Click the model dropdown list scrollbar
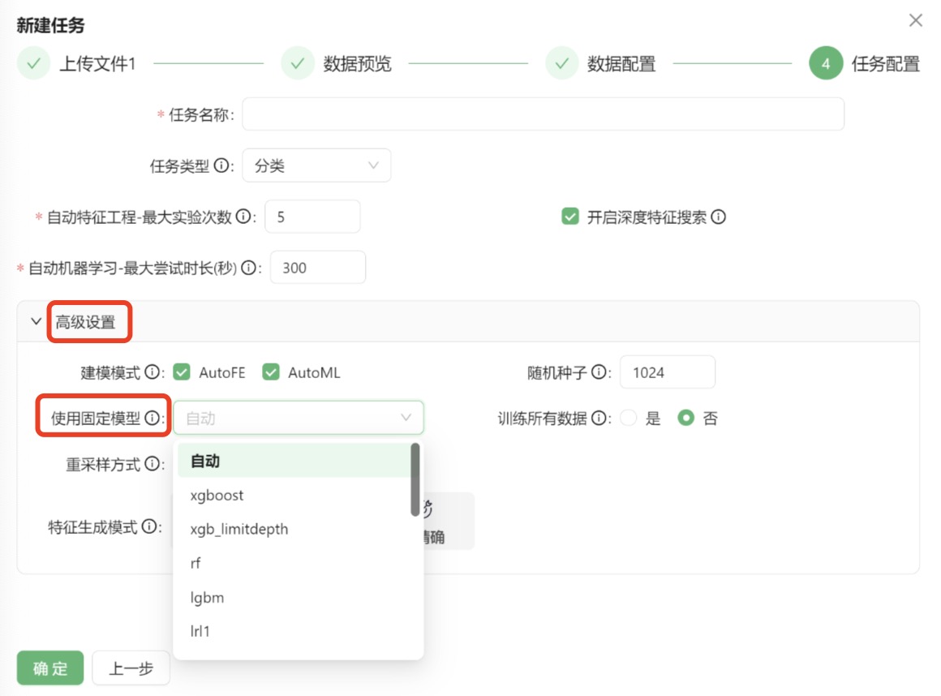Viewport: 941px width, 696px height. [x=415, y=479]
